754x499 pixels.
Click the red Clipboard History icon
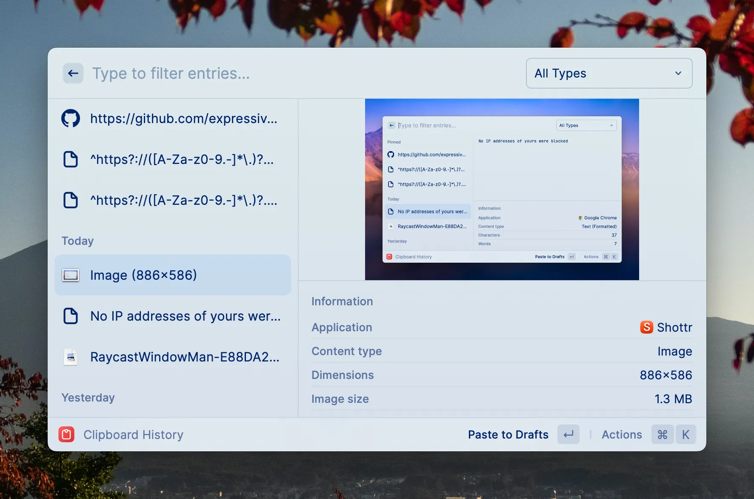(66, 434)
